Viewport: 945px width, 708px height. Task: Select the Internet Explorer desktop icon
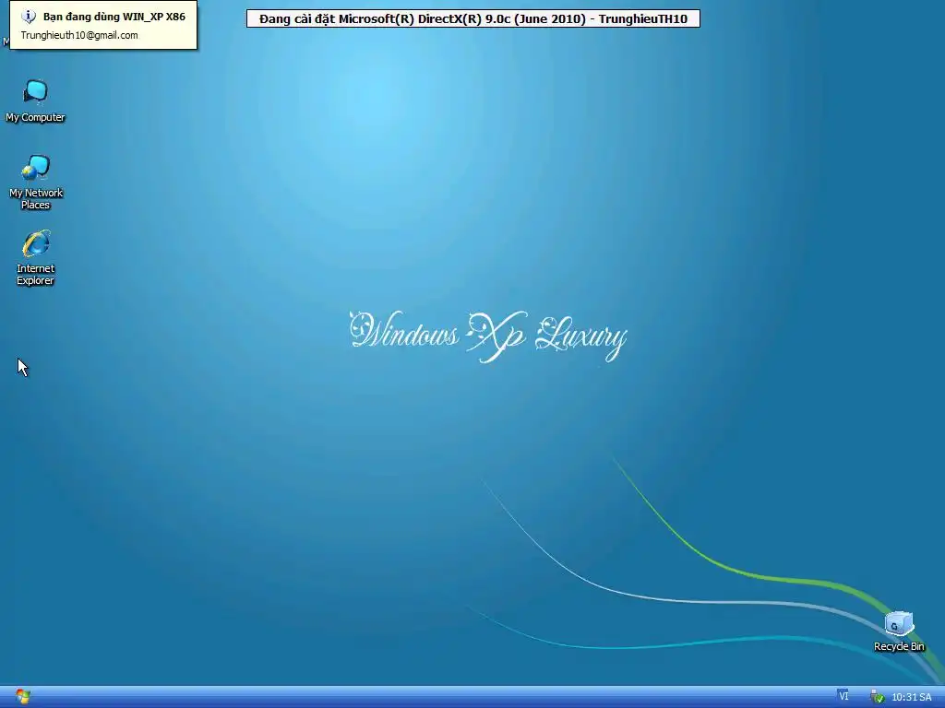pos(36,258)
